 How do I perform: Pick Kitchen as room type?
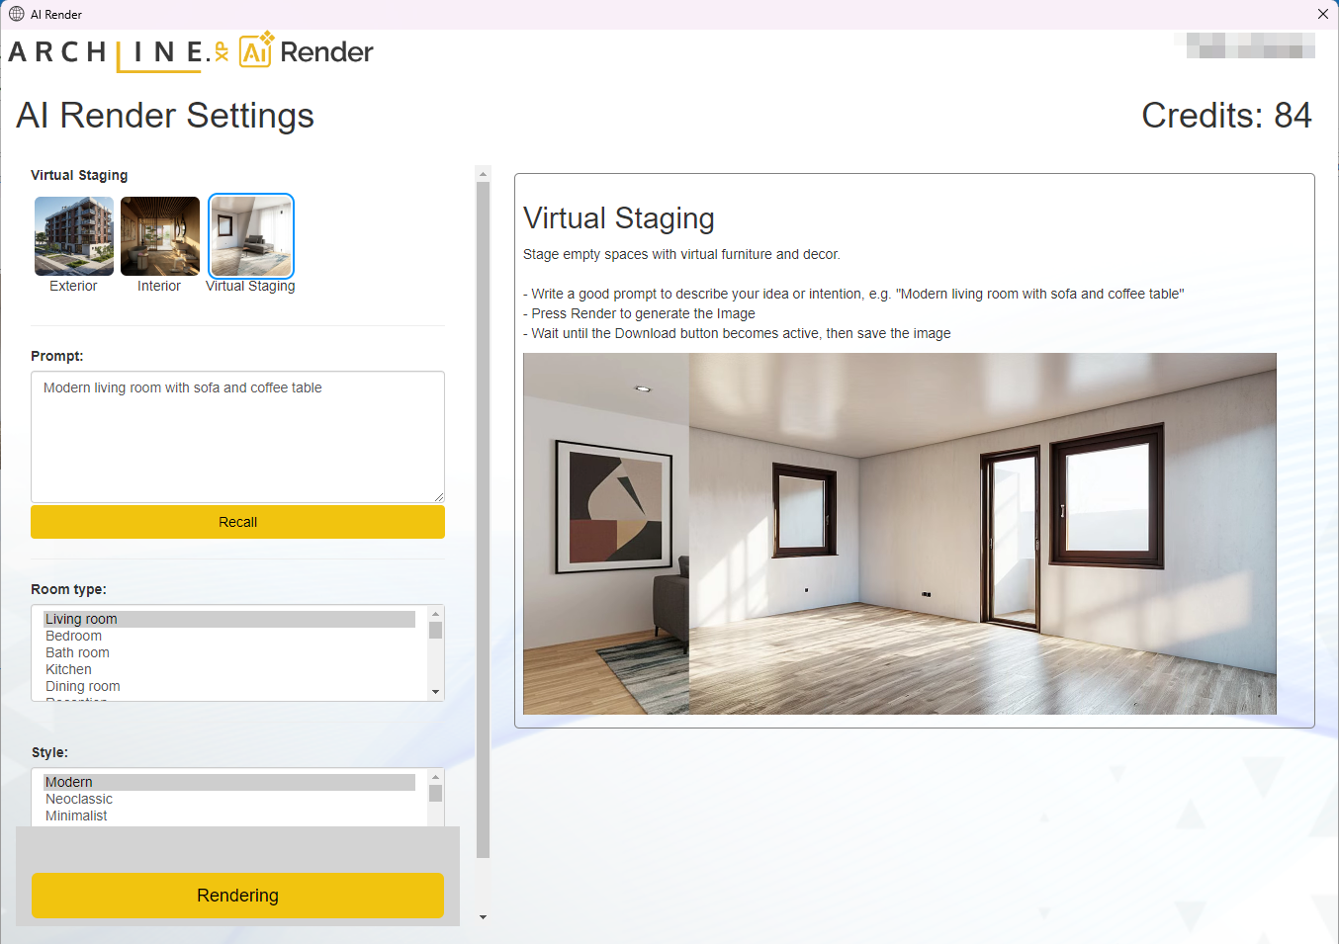(x=68, y=669)
